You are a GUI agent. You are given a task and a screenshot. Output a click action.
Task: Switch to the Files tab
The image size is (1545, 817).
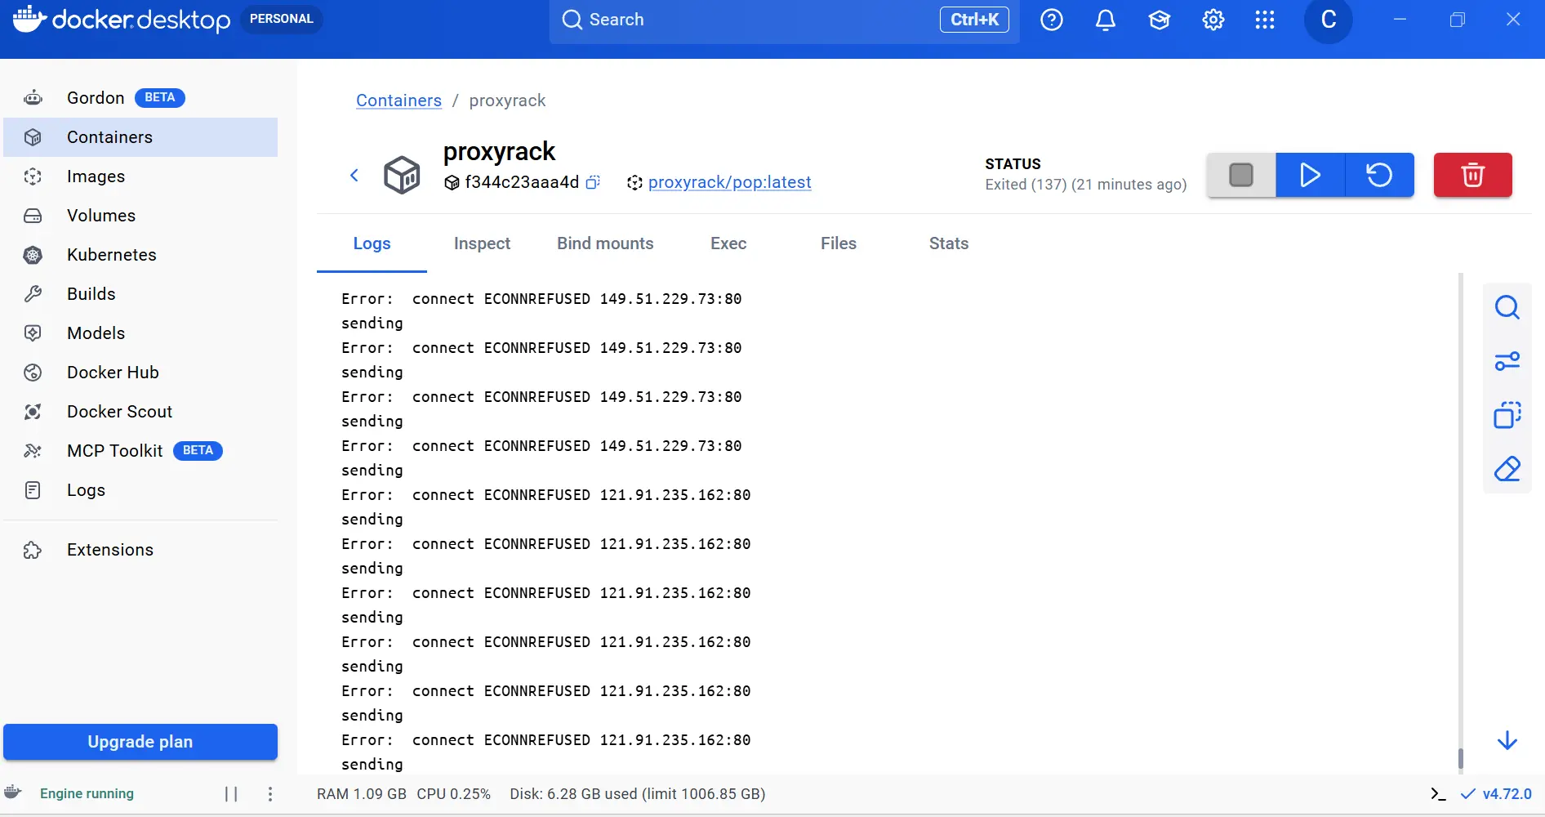[x=839, y=243]
